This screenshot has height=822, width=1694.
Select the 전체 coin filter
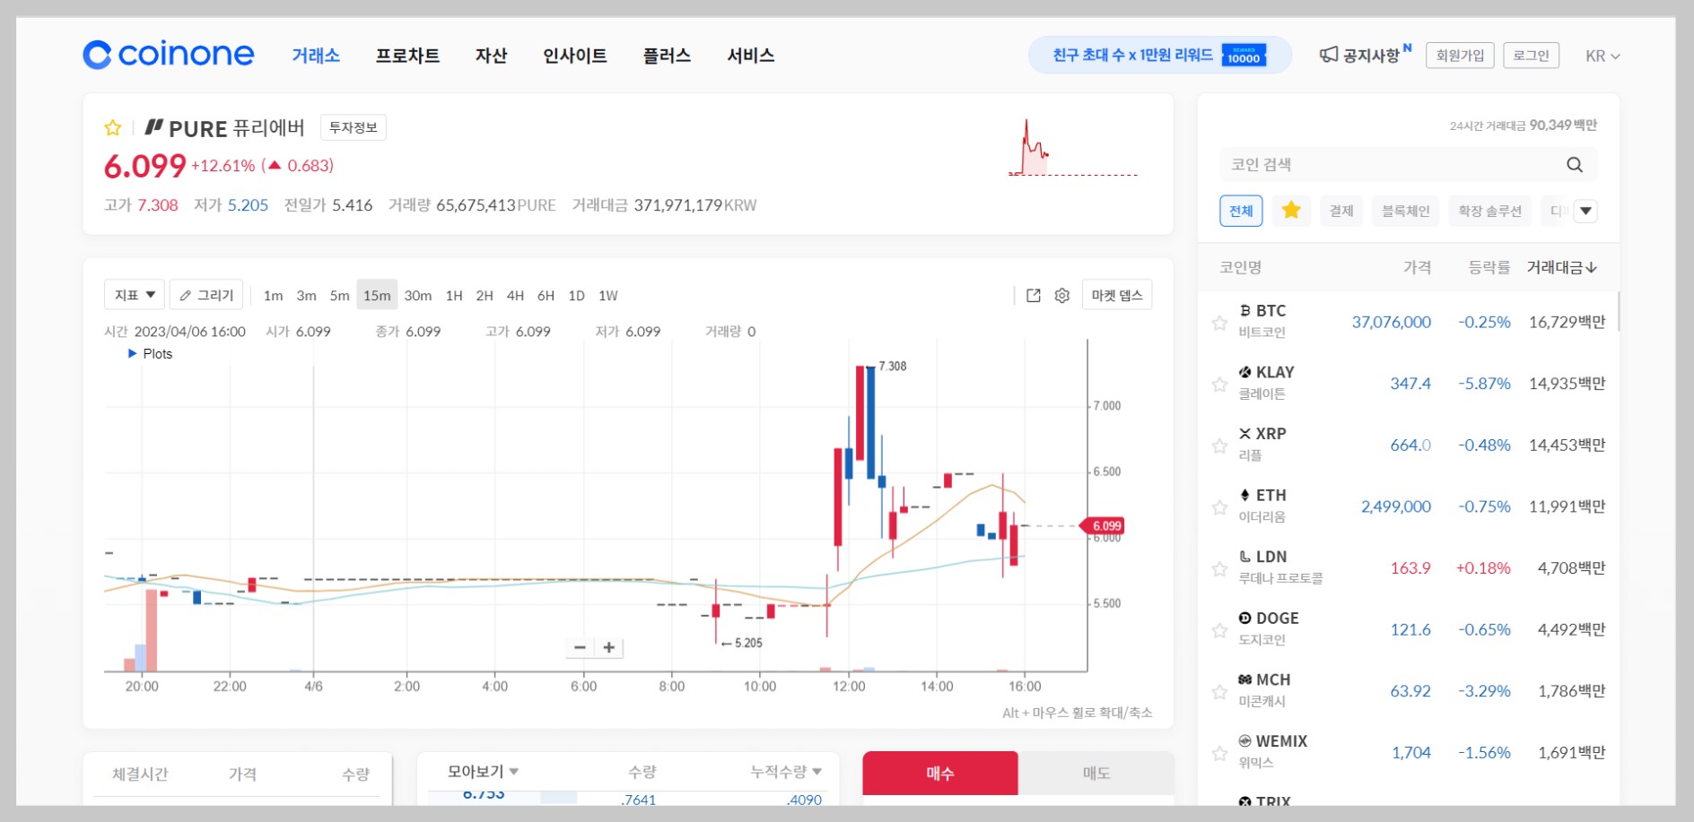click(x=1241, y=211)
